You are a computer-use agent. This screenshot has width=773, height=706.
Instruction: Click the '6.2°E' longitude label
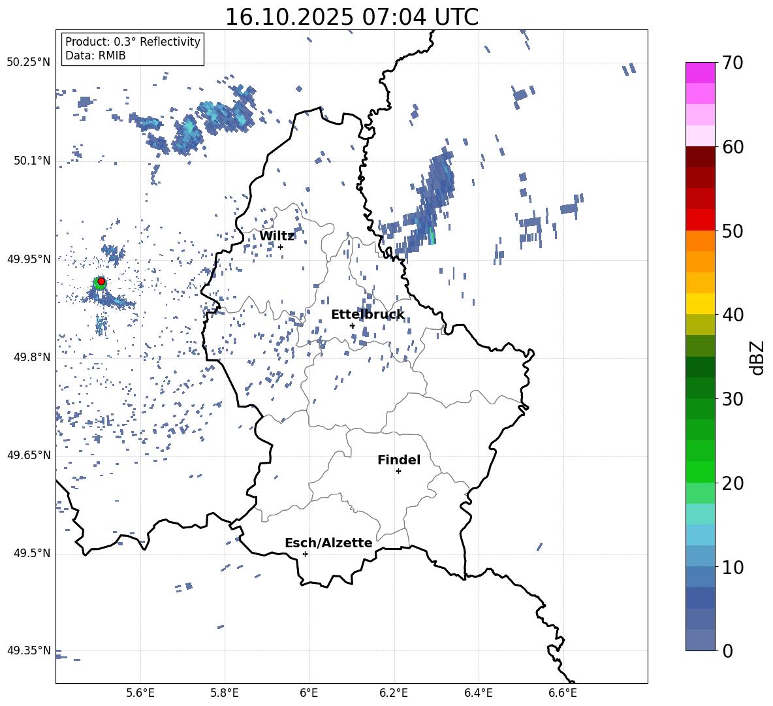pyautogui.click(x=394, y=693)
